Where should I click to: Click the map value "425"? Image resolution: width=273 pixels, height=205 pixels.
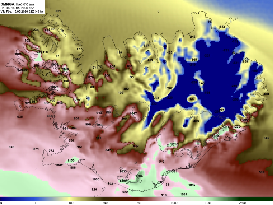point(170,52)
